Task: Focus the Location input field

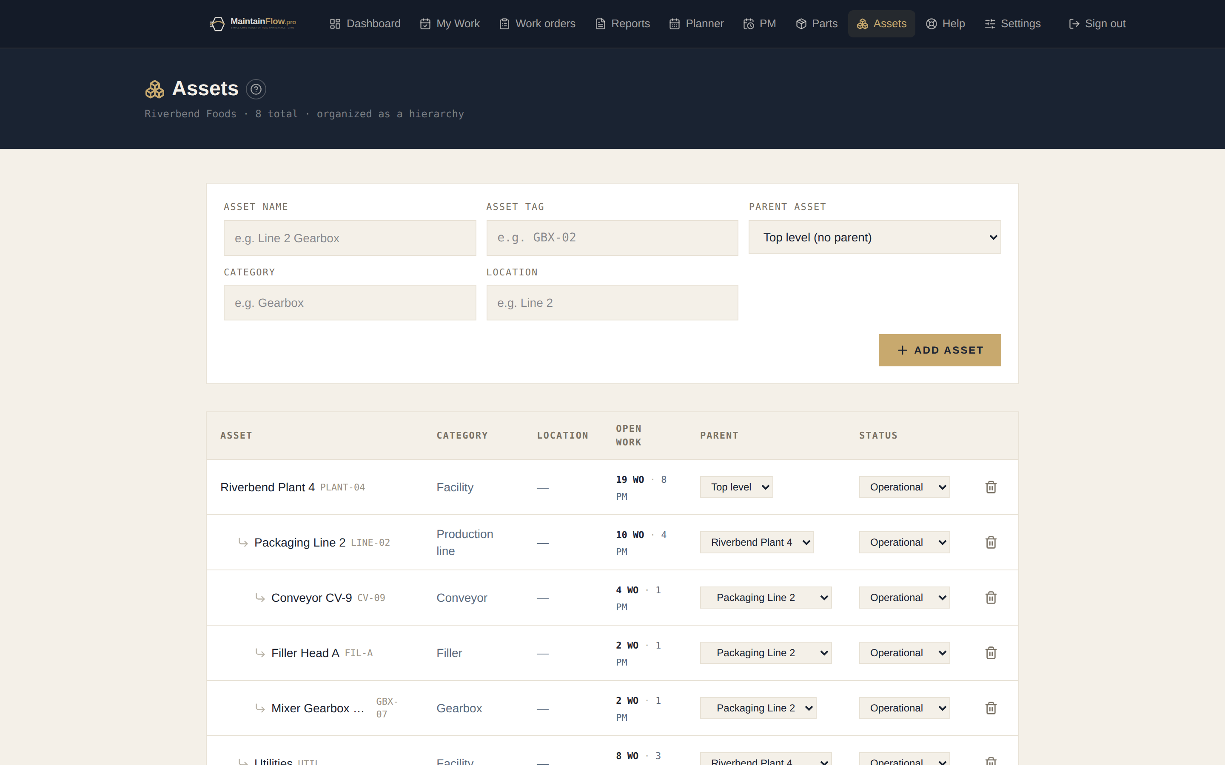Action: pos(612,303)
